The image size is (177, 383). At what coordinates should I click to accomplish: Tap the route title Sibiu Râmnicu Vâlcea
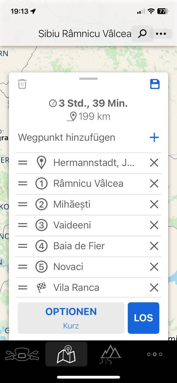point(85,34)
